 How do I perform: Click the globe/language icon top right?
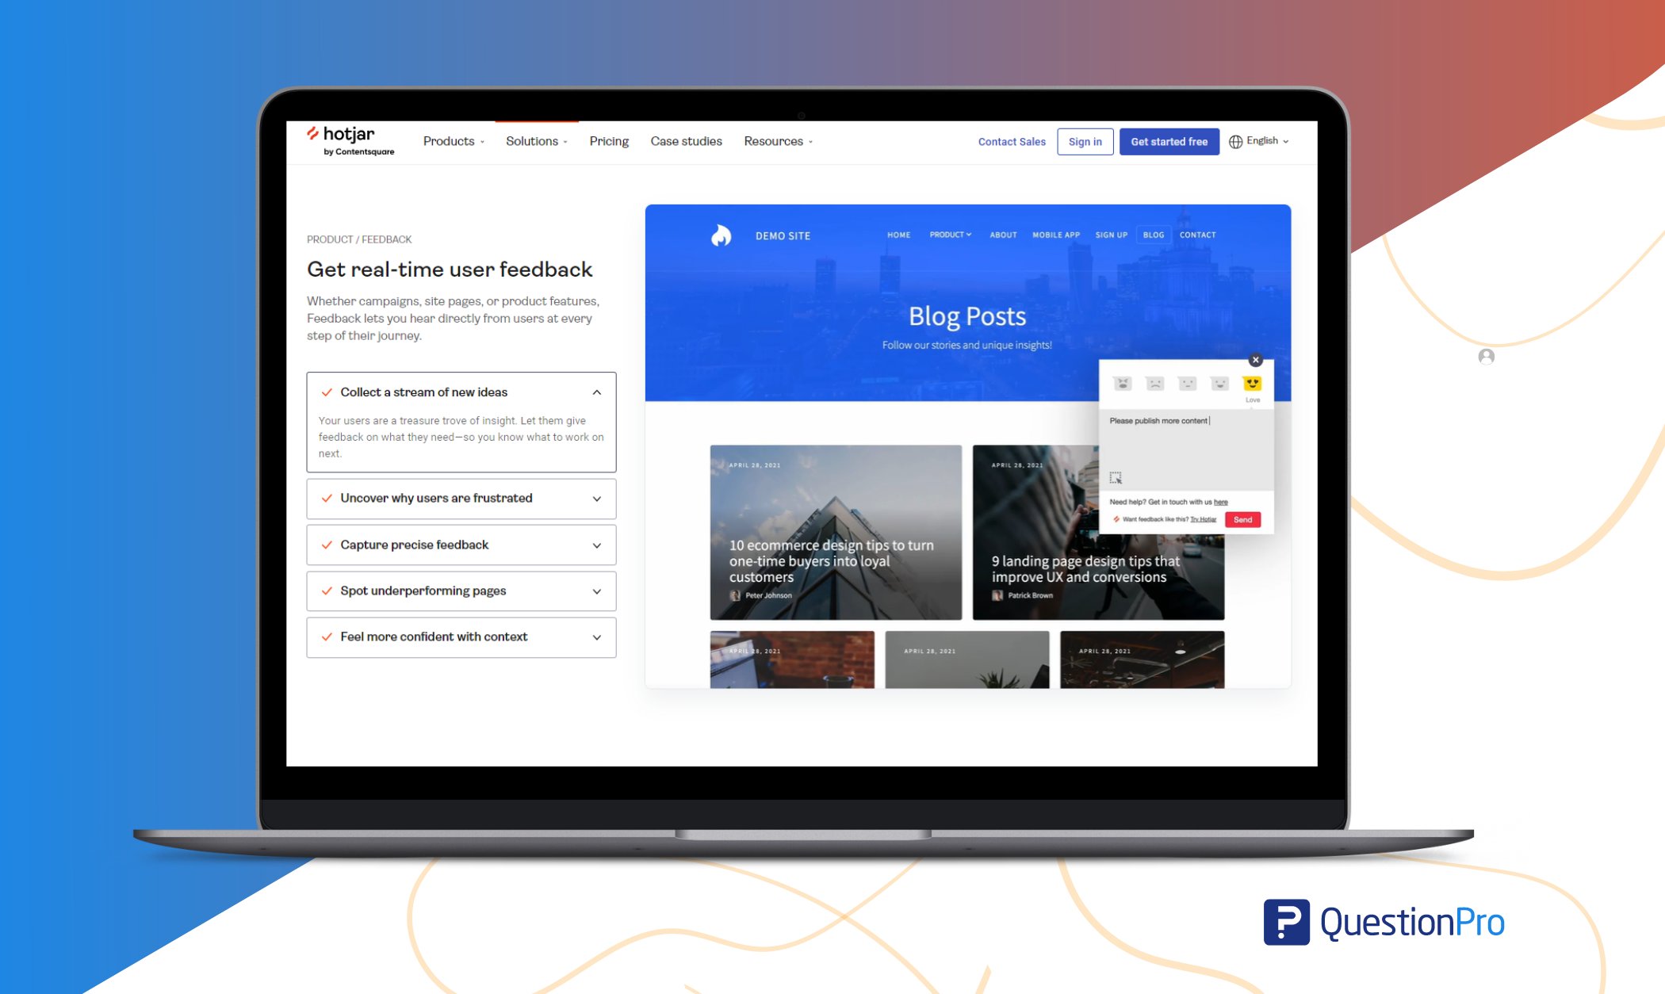click(x=1235, y=140)
